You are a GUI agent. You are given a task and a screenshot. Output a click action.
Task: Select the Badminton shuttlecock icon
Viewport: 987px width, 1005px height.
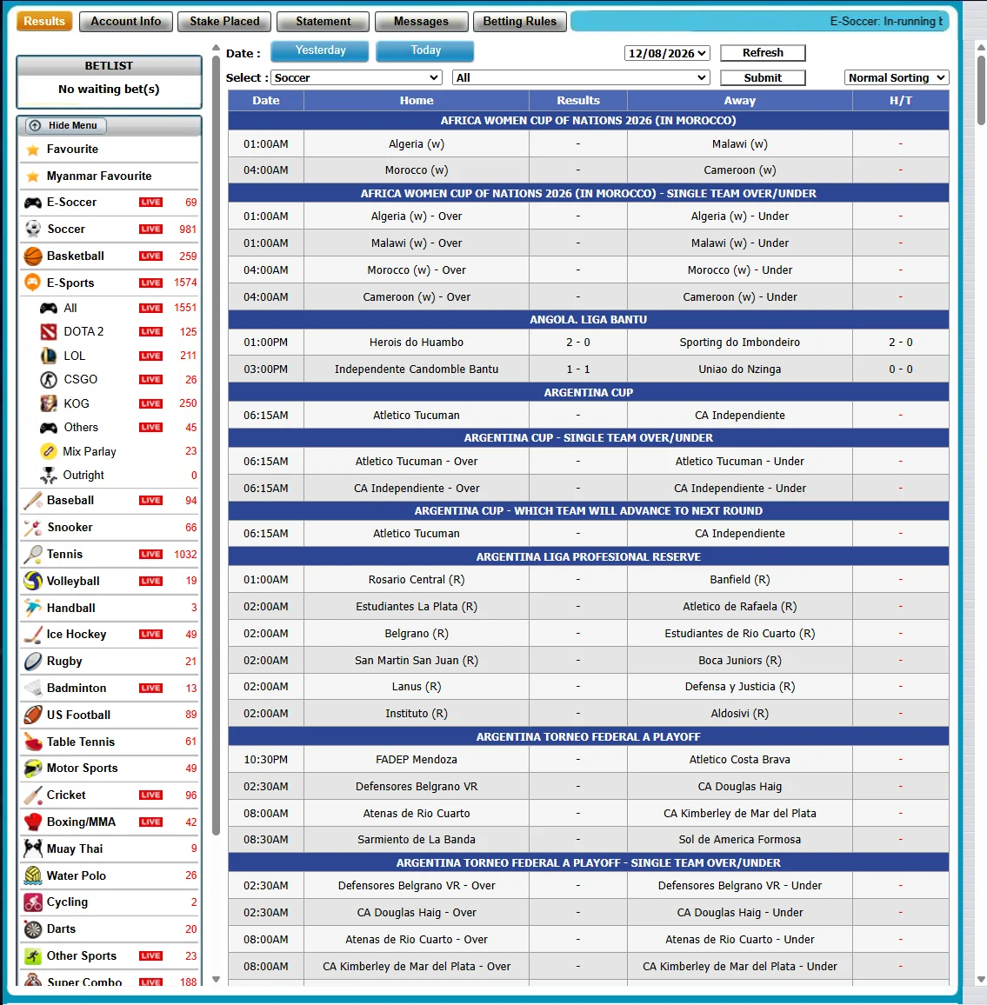(x=33, y=689)
